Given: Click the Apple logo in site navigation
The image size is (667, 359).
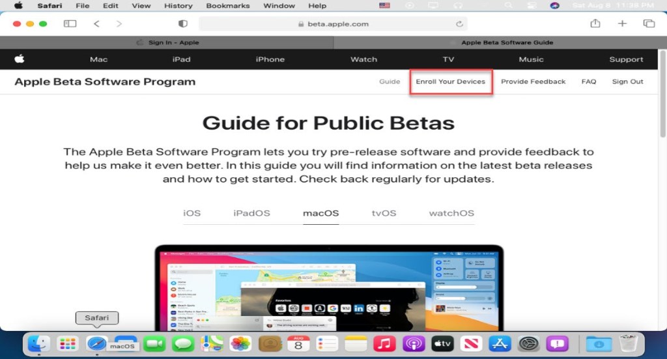Looking at the screenshot, I should pyautogui.click(x=19, y=59).
